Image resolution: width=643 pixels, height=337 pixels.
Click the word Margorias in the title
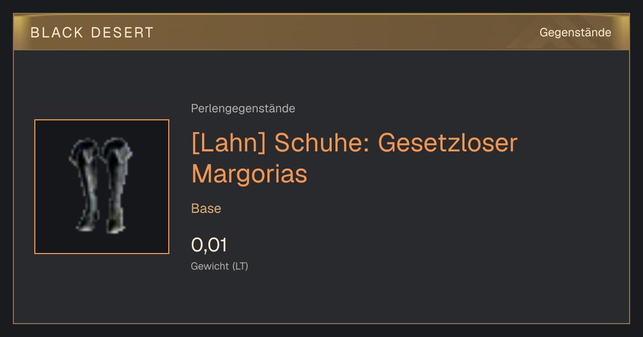coord(249,174)
